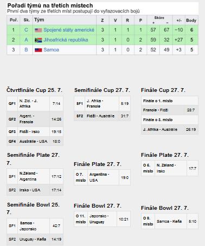Click the Body column header
Image resolution: width=205 pixels, height=246 pixels.
pos(191,21)
